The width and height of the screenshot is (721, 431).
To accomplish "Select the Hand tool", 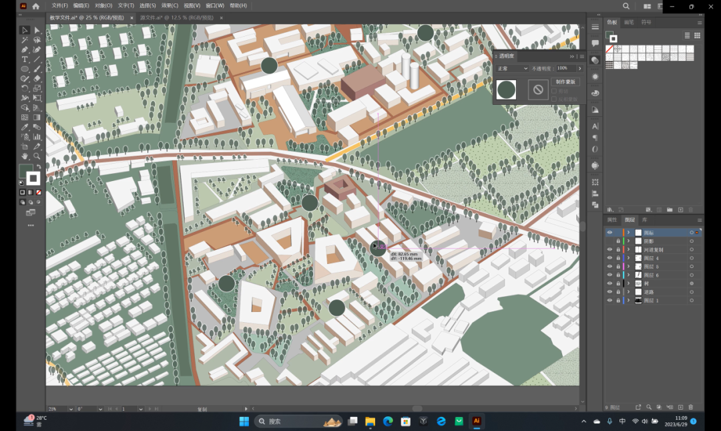I will tap(25, 156).
